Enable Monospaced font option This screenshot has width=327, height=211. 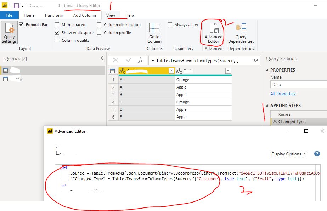point(57,24)
